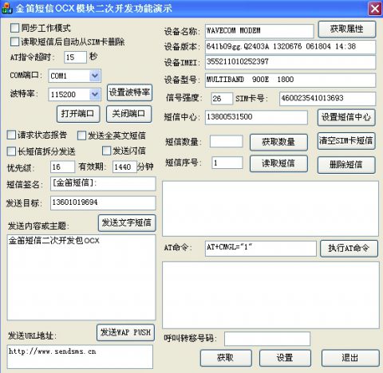Toggle the 发送闪信 checkbox

point(107,151)
